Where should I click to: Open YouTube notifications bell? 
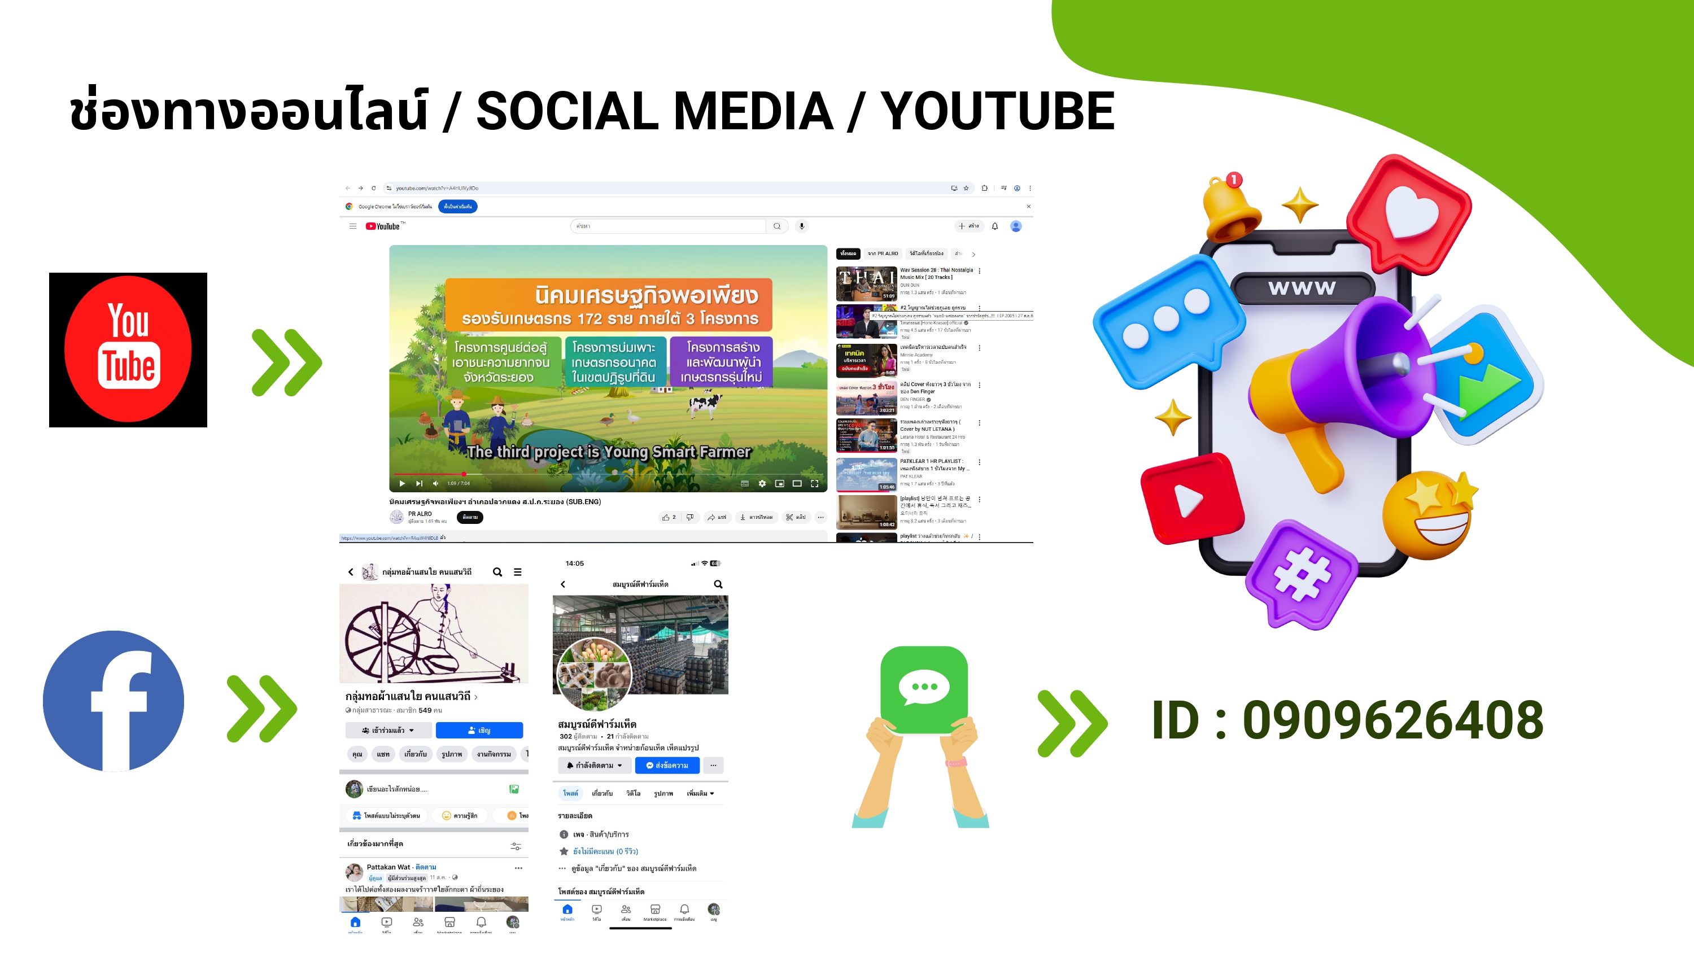click(994, 226)
